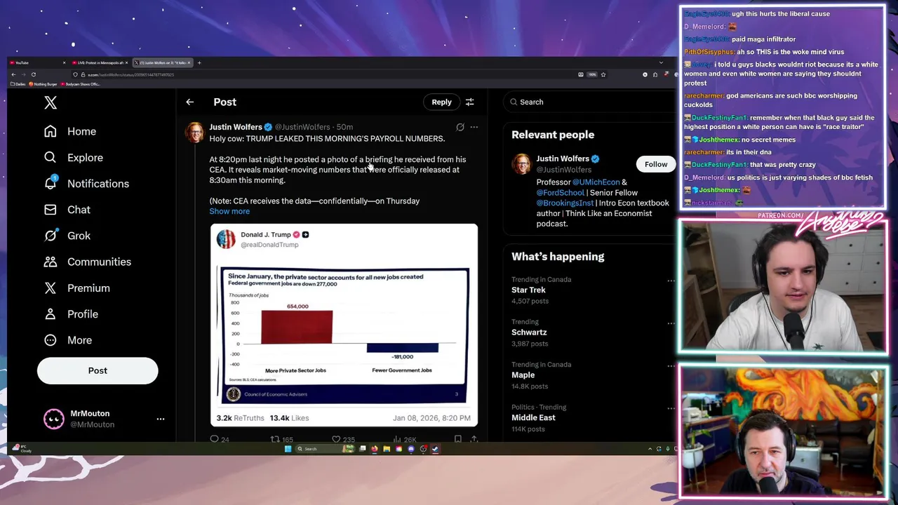Click Justin Wolfers' avatar on the post

pos(194,132)
